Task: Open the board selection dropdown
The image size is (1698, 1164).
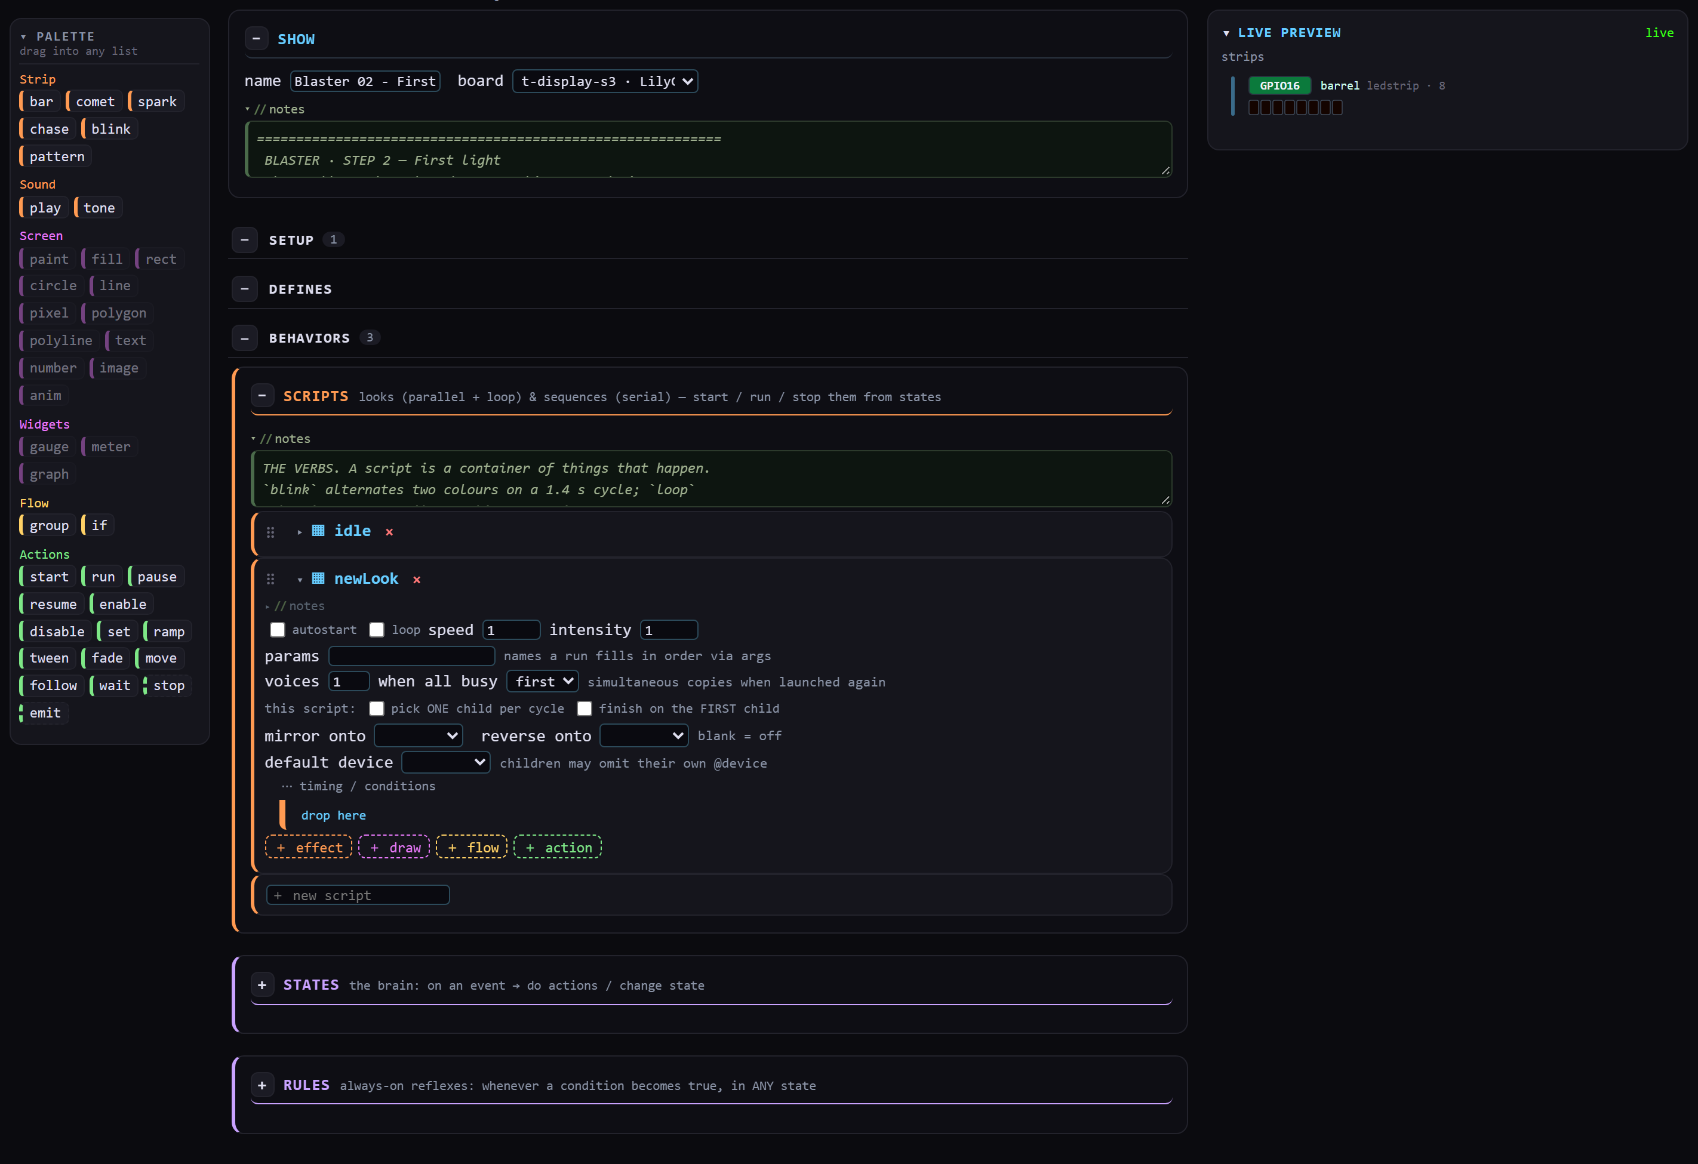Action: 605,81
